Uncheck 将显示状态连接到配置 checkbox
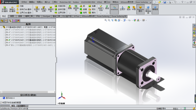Image resolution: width=196 pixels, height=110 pixels. [1, 102]
